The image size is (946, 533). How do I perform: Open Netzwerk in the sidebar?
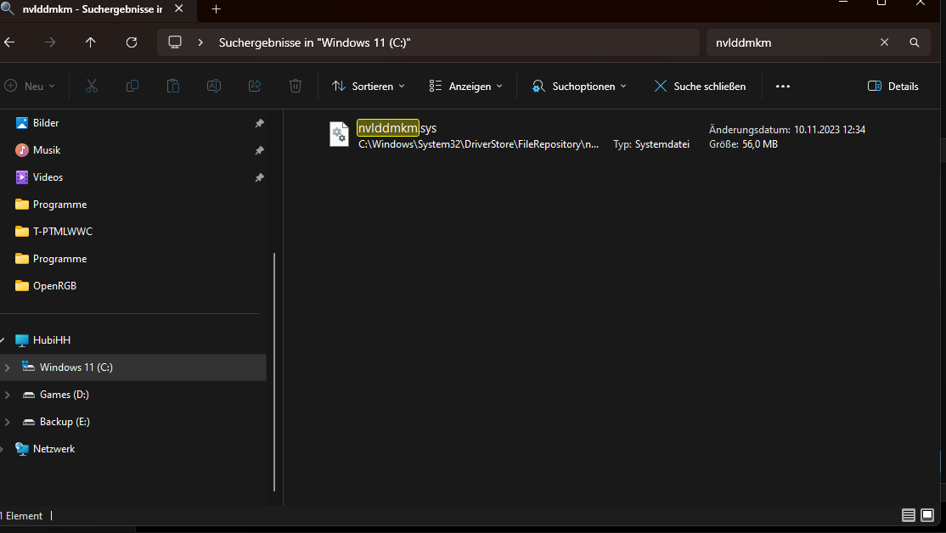coord(53,449)
